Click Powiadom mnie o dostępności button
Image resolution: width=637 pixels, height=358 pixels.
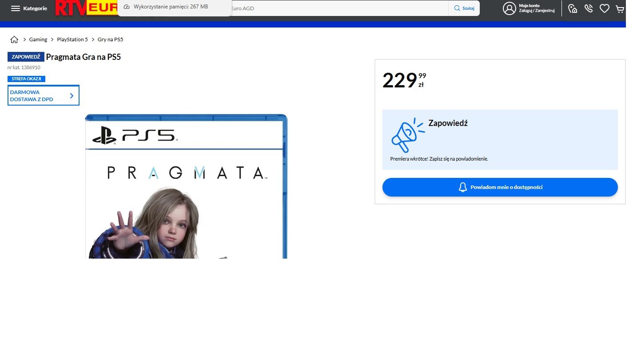[500, 187]
